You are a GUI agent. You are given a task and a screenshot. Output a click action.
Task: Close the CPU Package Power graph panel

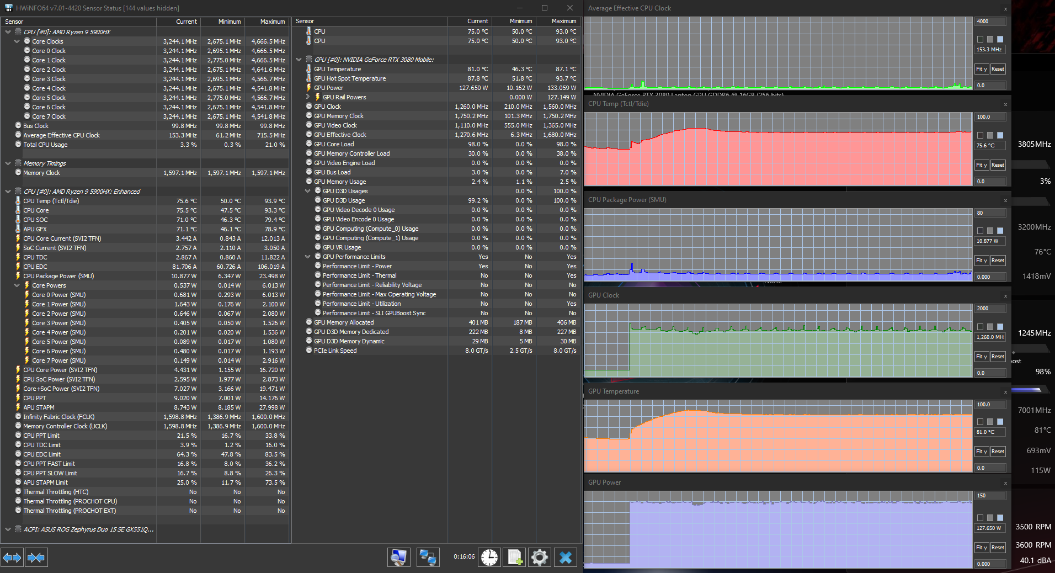pyautogui.click(x=1005, y=200)
